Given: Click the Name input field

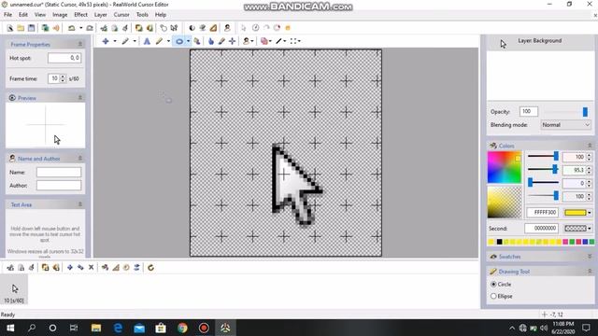Looking at the screenshot, I should click(59, 172).
